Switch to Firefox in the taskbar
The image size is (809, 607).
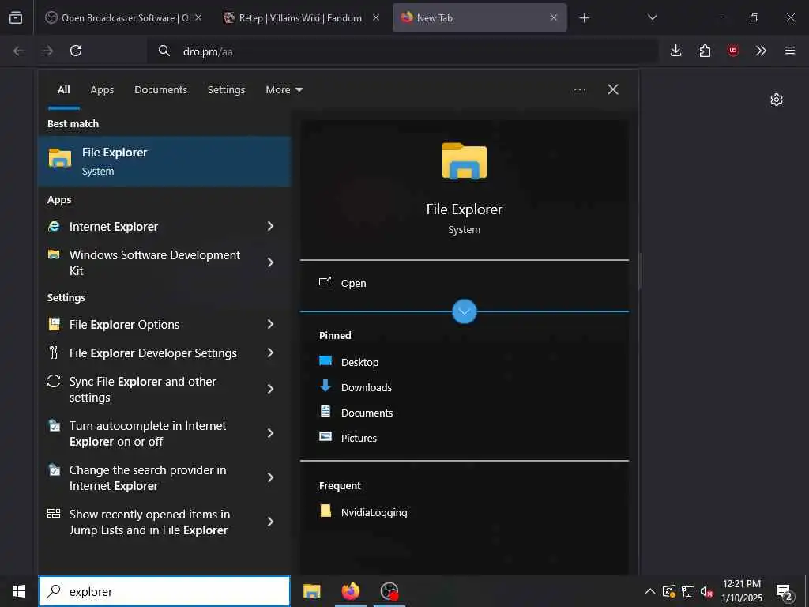point(350,591)
